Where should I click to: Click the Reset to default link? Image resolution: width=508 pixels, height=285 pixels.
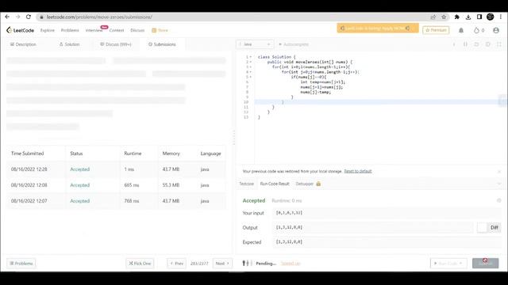click(x=358, y=171)
